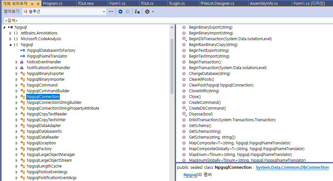Expand NpgsqlFactory class node

tap(16, 149)
